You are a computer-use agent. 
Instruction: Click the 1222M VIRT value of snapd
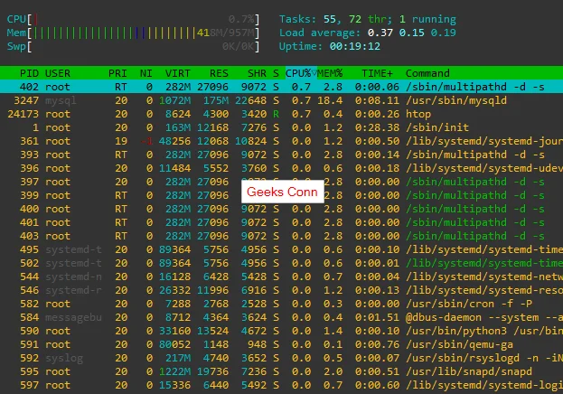(174, 371)
